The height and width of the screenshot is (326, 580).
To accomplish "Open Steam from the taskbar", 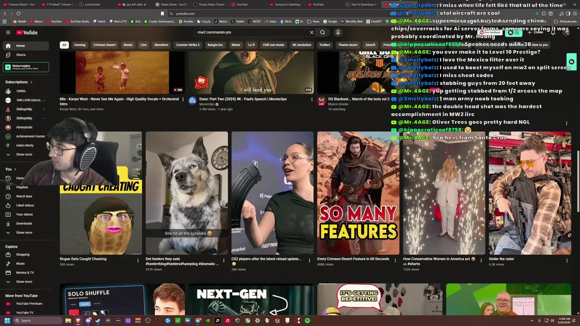I will tap(98, 321).
